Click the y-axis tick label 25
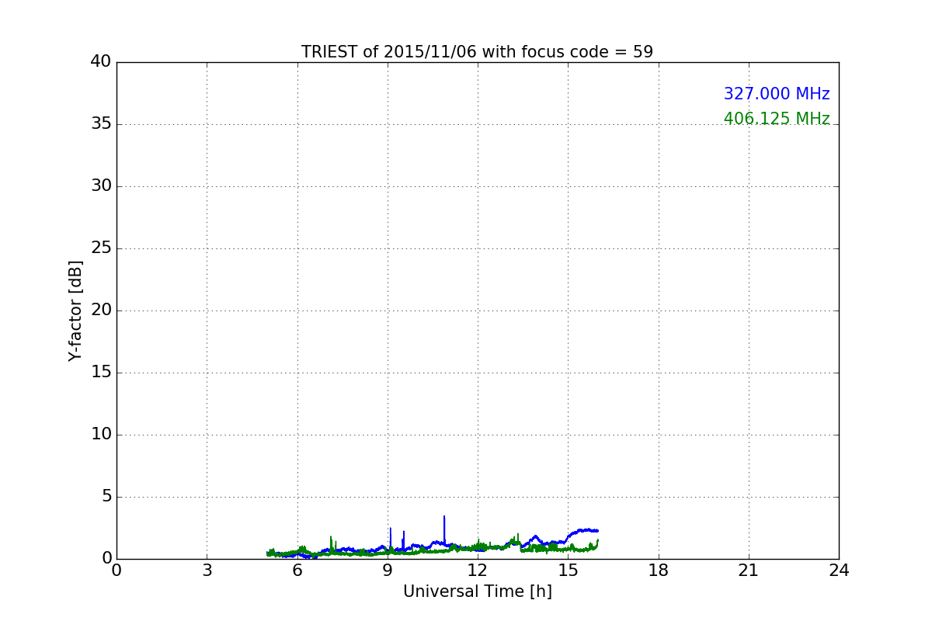 [x=101, y=248]
